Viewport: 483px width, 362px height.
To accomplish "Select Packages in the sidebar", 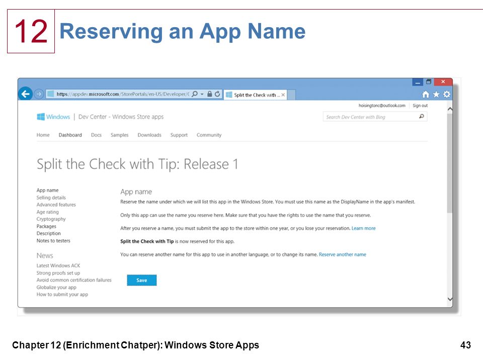I will [46, 226].
